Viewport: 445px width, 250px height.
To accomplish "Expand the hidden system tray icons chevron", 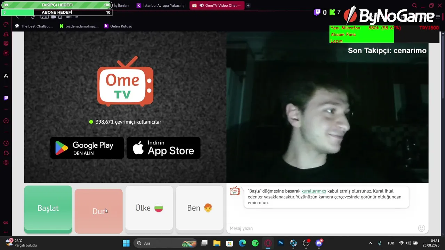I will click(370, 243).
